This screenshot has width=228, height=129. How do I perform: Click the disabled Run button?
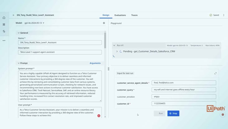(x=159, y=113)
